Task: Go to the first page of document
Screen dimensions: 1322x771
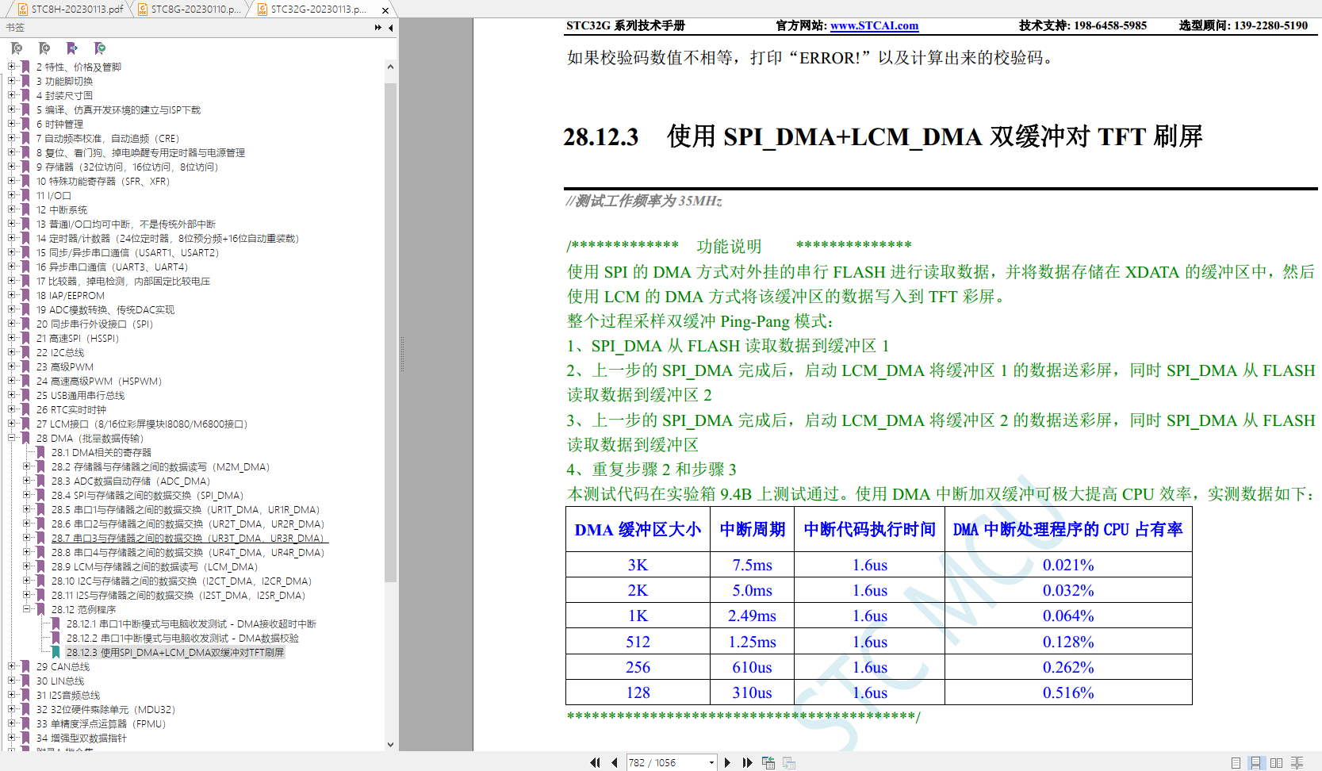Action: [x=595, y=762]
